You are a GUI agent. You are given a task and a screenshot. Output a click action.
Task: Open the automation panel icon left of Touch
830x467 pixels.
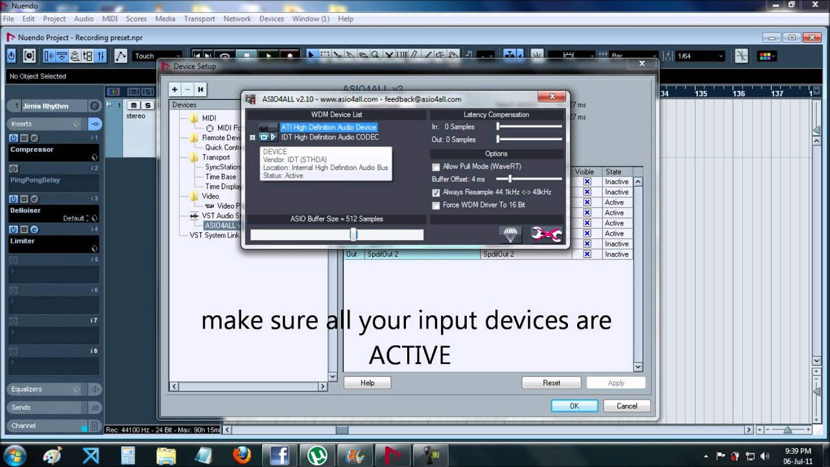[121, 56]
